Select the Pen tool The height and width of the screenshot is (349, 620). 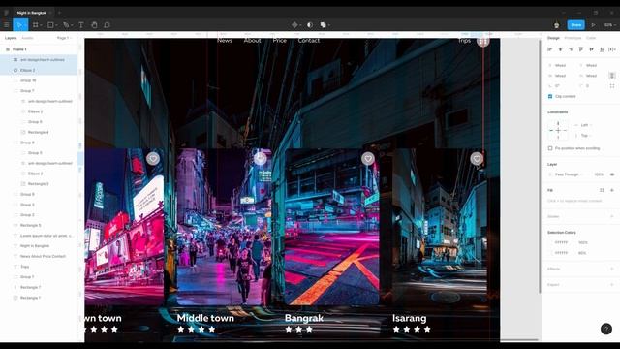[66, 25]
